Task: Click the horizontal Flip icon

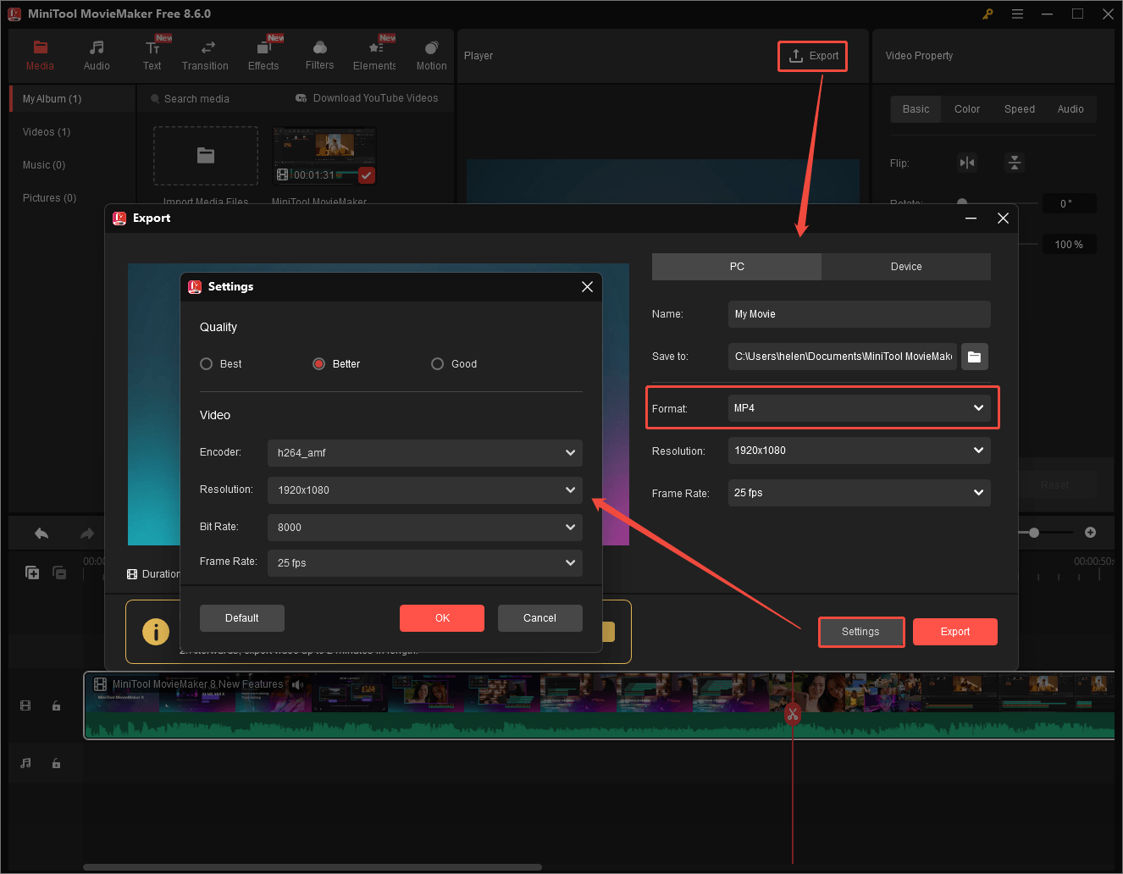Action: [x=967, y=163]
